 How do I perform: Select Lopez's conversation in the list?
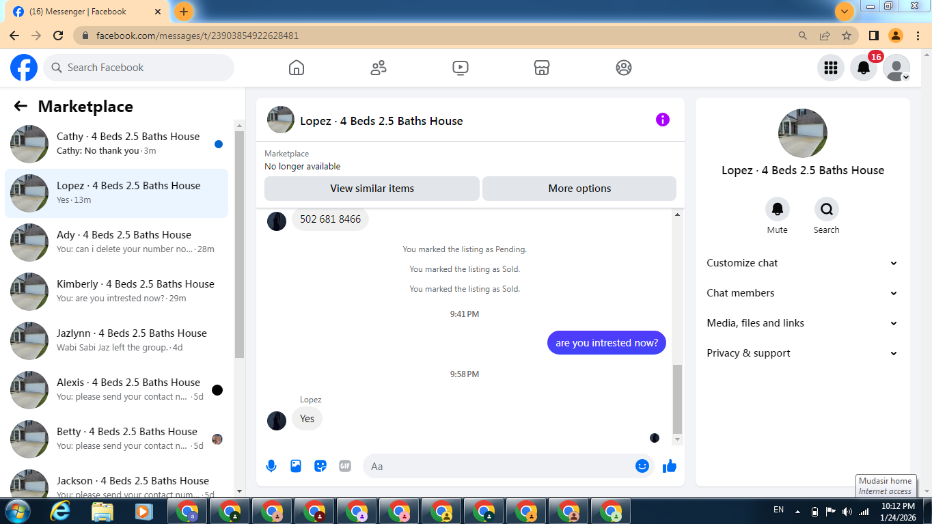pyautogui.click(x=117, y=193)
